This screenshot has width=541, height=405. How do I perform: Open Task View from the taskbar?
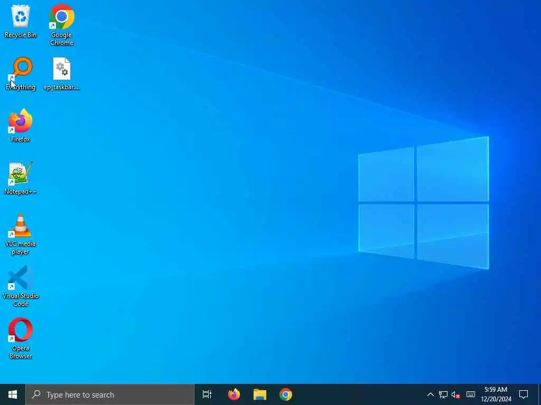[x=207, y=394]
